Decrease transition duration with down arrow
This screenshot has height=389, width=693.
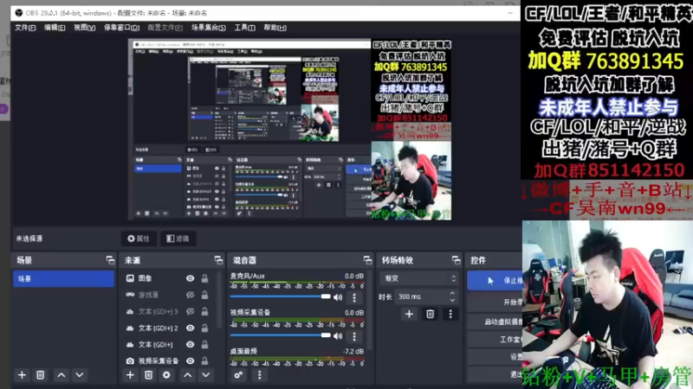point(452,300)
